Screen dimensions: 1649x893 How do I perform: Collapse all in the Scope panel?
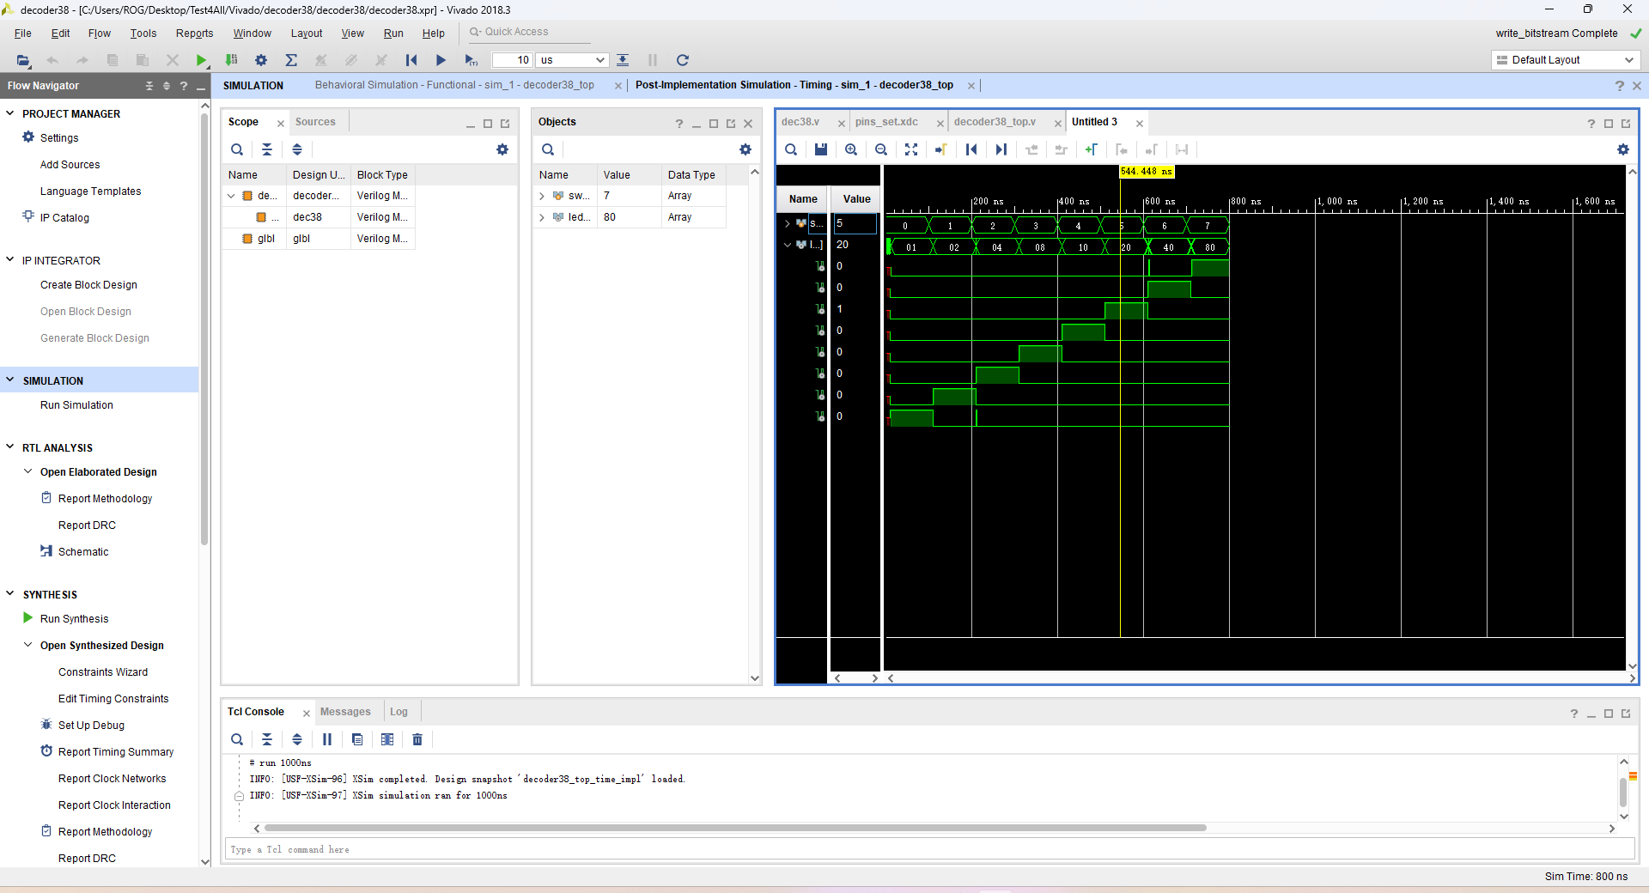(267, 149)
